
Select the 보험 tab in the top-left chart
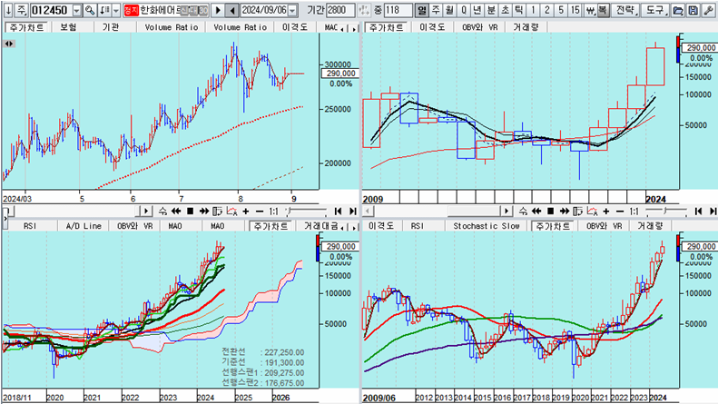[x=68, y=27]
